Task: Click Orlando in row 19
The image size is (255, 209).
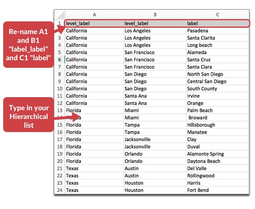Action: (x=155, y=154)
